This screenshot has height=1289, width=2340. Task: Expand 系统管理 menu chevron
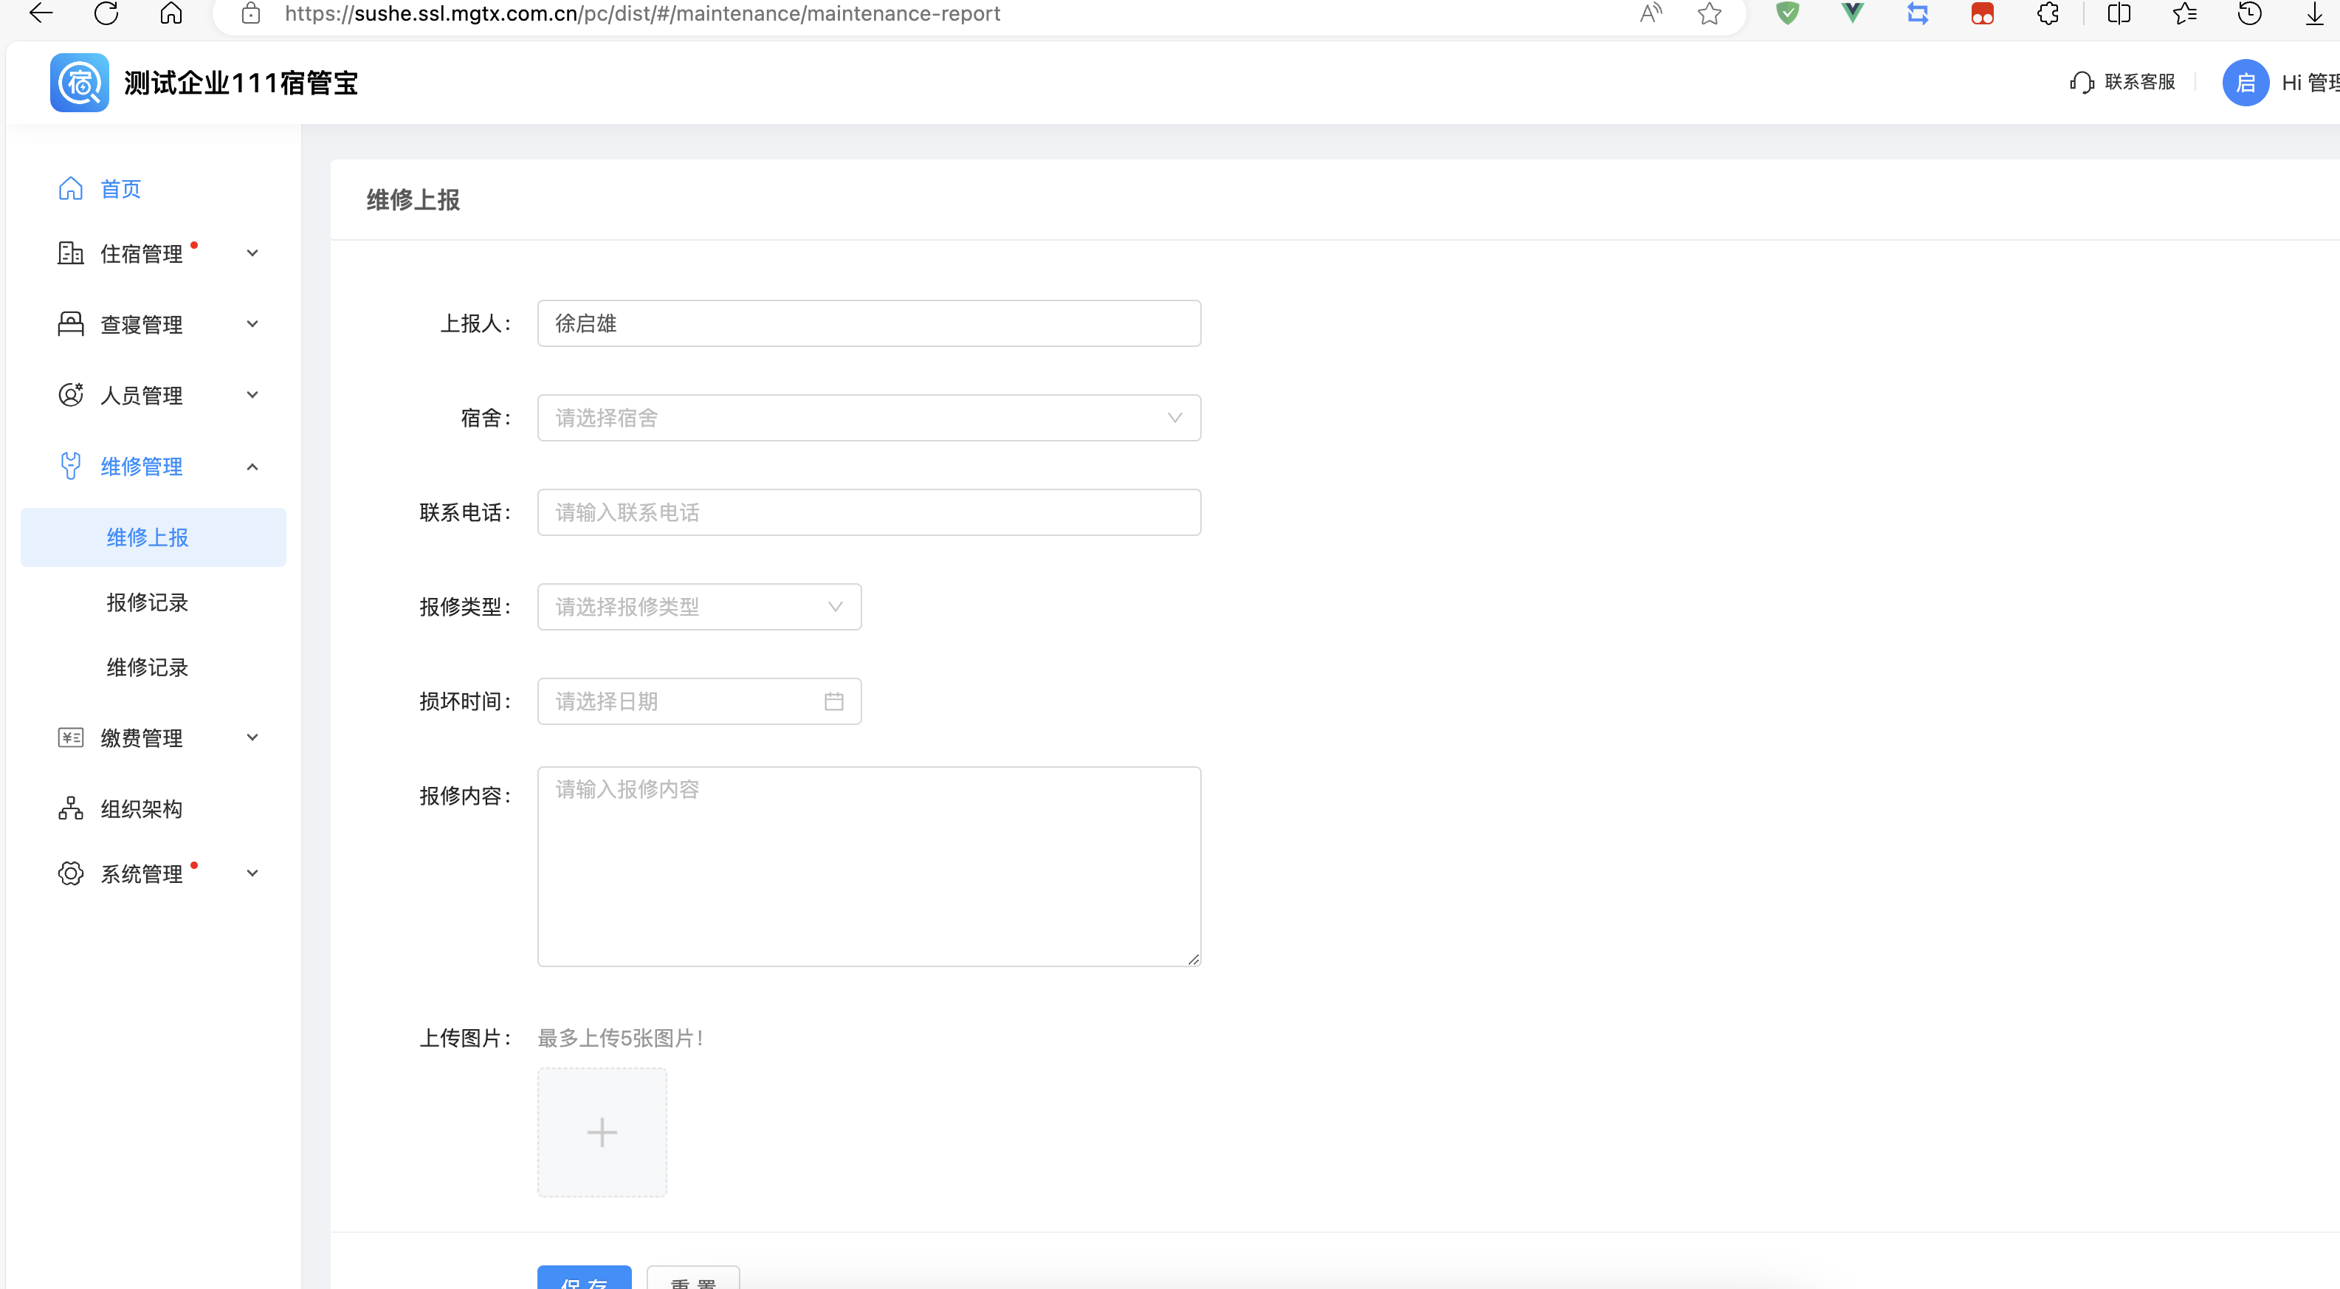(252, 873)
